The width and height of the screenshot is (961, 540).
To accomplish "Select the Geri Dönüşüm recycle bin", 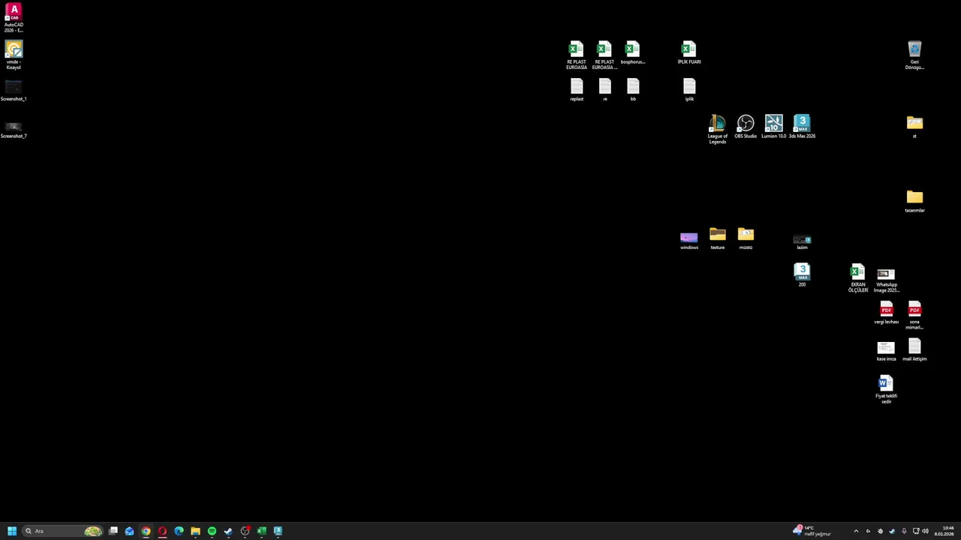I will [x=914, y=55].
